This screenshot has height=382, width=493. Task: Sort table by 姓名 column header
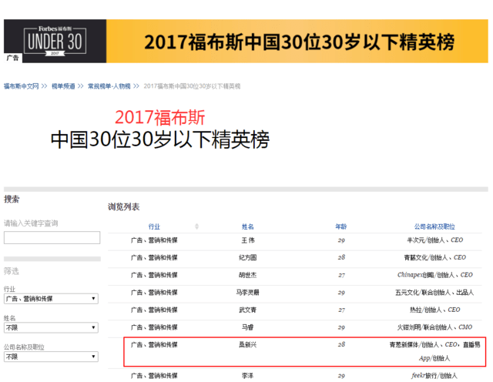(247, 226)
